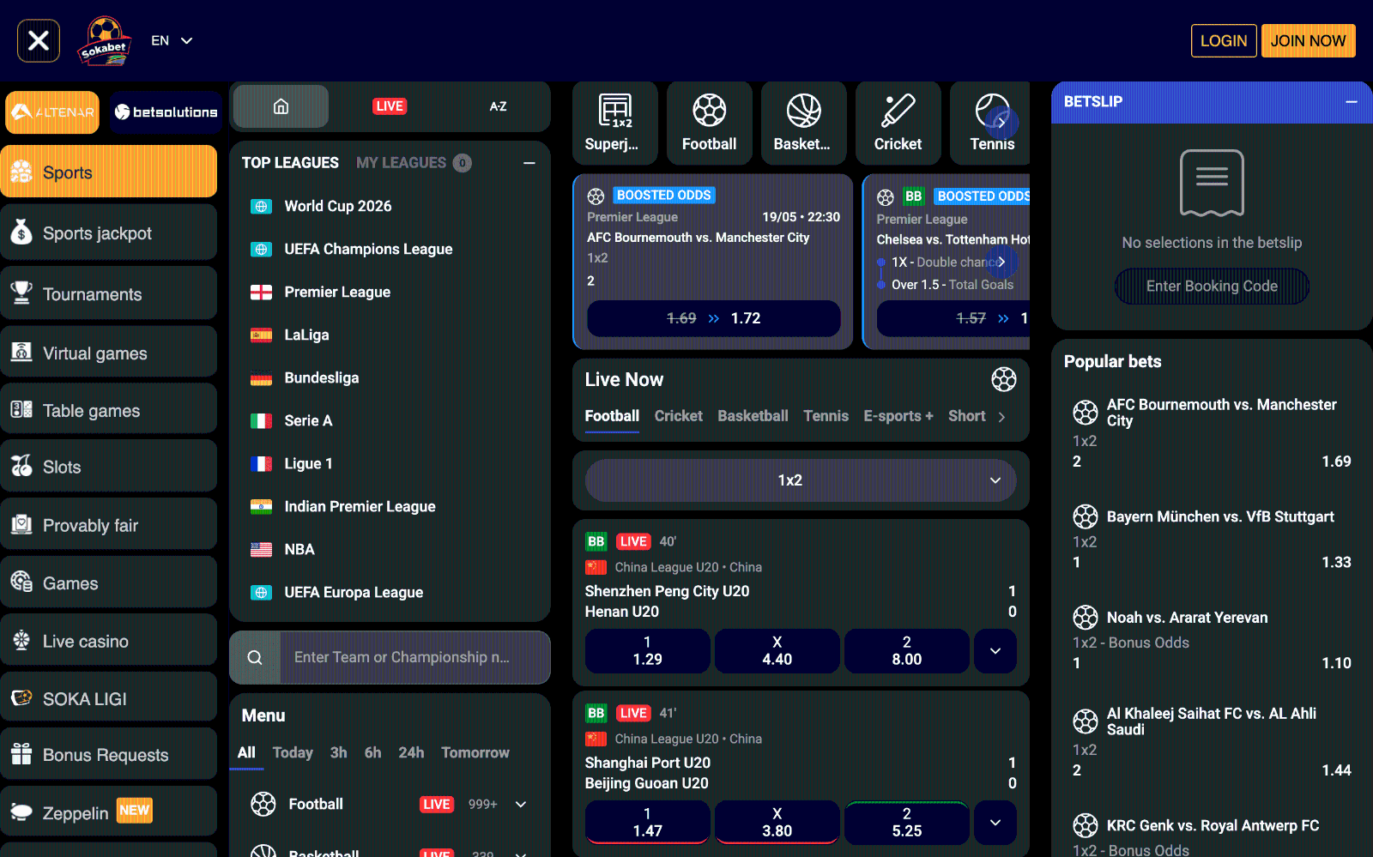Viewport: 1373px width, 857px height.
Task: Switch Live Now to Basketball tab
Action: click(753, 416)
